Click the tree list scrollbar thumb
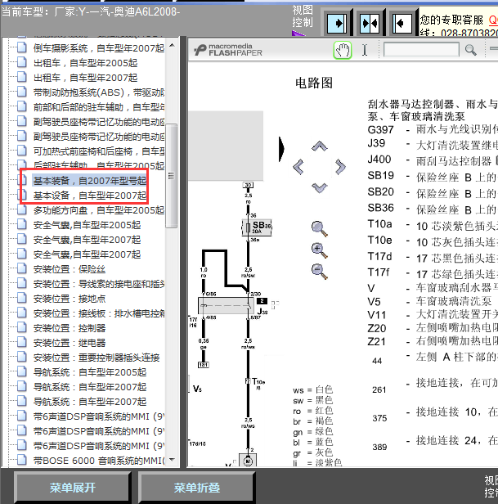The width and height of the screenshot is (498, 504). (x=172, y=175)
